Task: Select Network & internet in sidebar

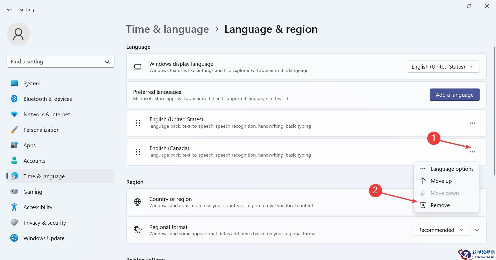Action: (60, 114)
